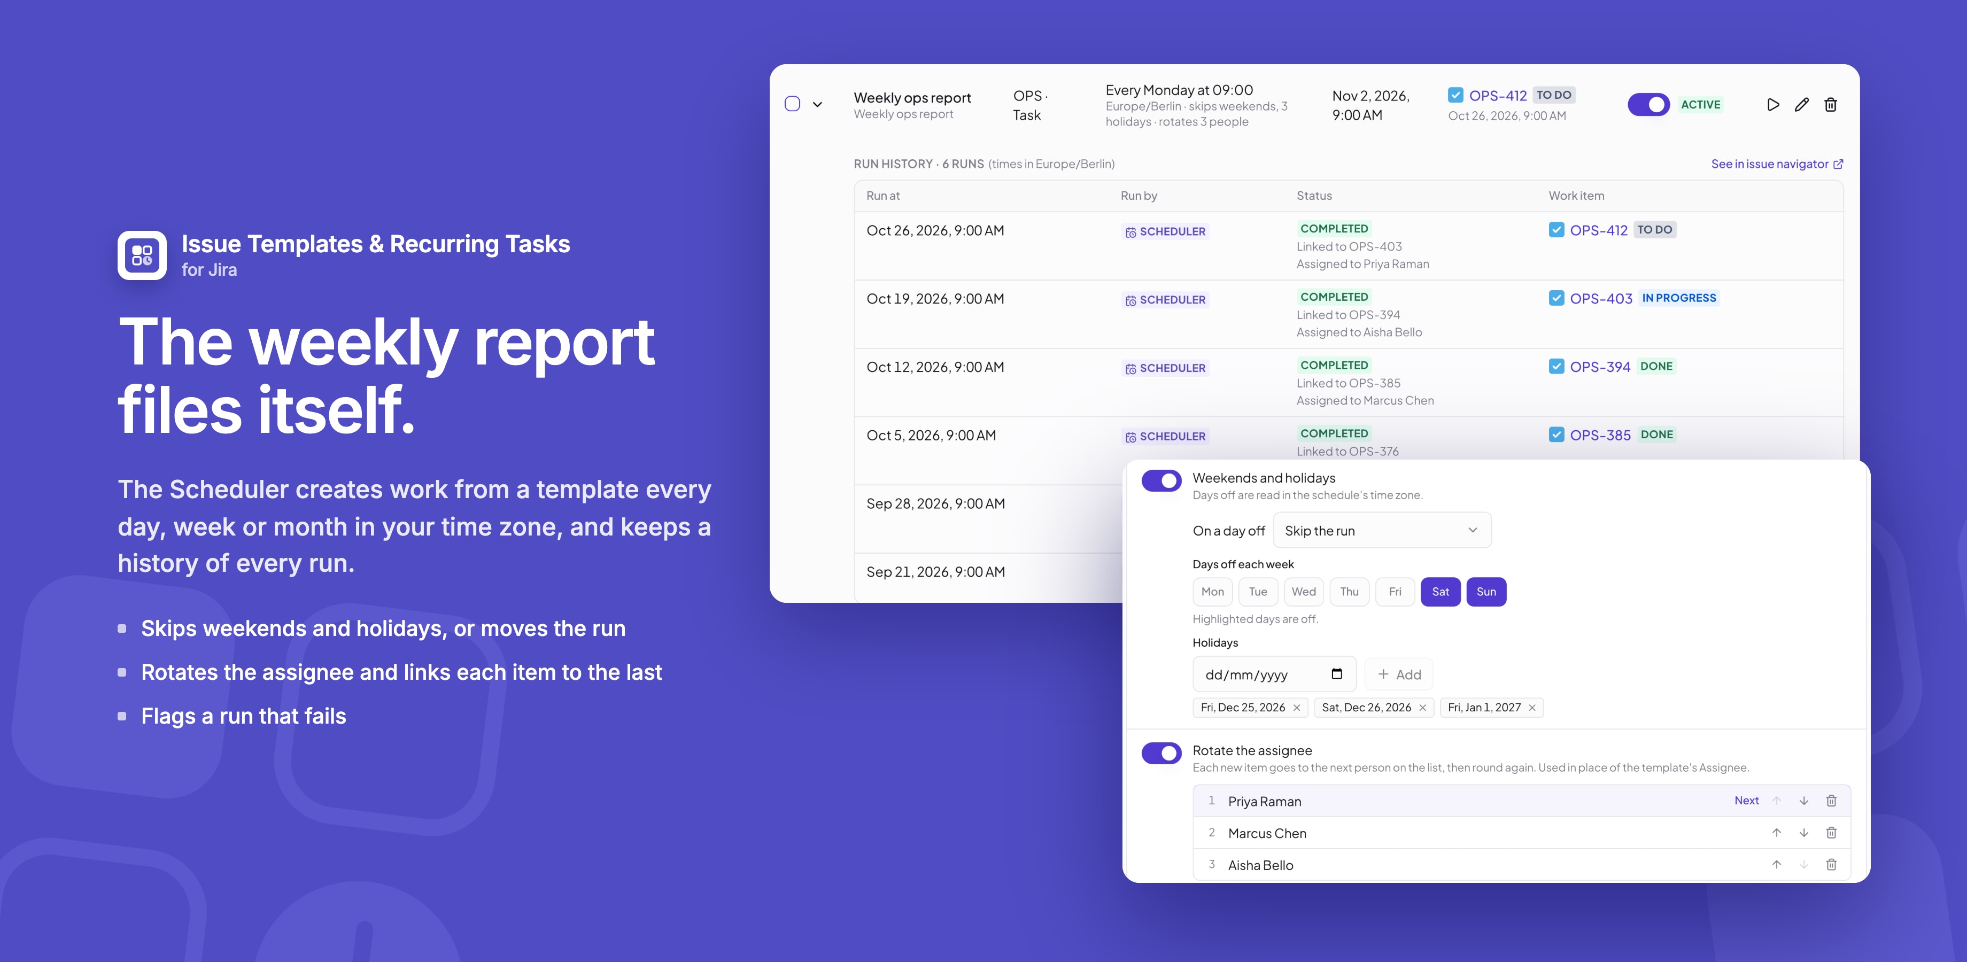The image size is (1967, 962).
Task: Click SCHEDULER badge in Oct 19 row
Action: pyautogui.click(x=1165, y=300)
